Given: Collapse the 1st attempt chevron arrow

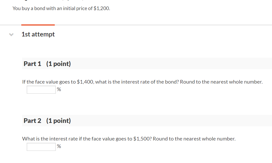Looking at the screenshot, I should tap(11, 35).
